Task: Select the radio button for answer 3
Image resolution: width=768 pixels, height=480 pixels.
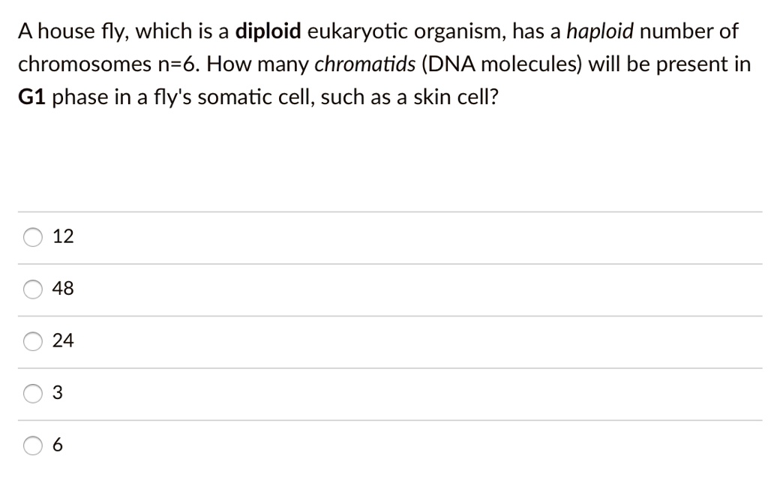Action: point(32,393)
